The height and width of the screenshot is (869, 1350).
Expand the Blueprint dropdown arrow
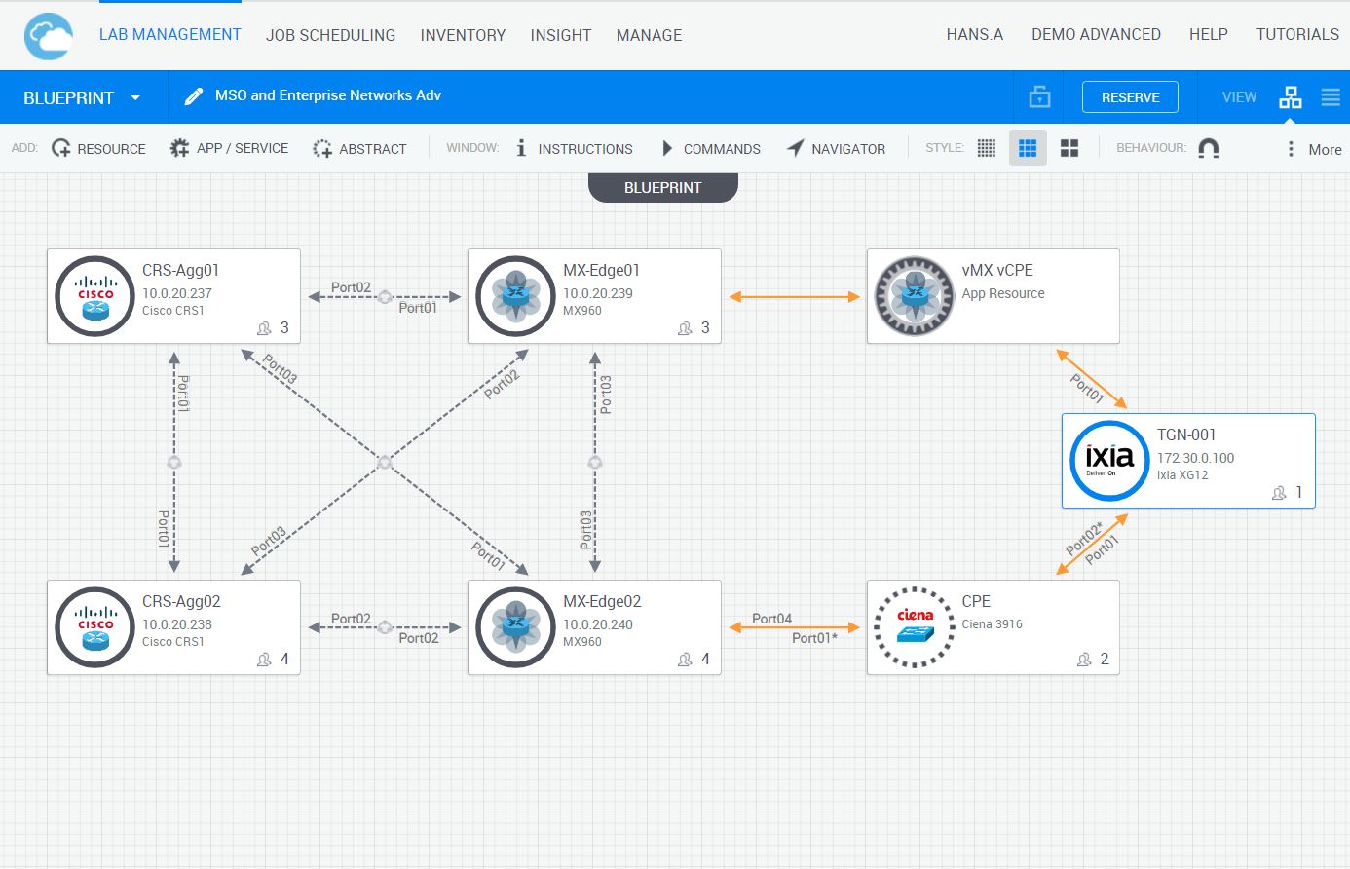point(135,98)
